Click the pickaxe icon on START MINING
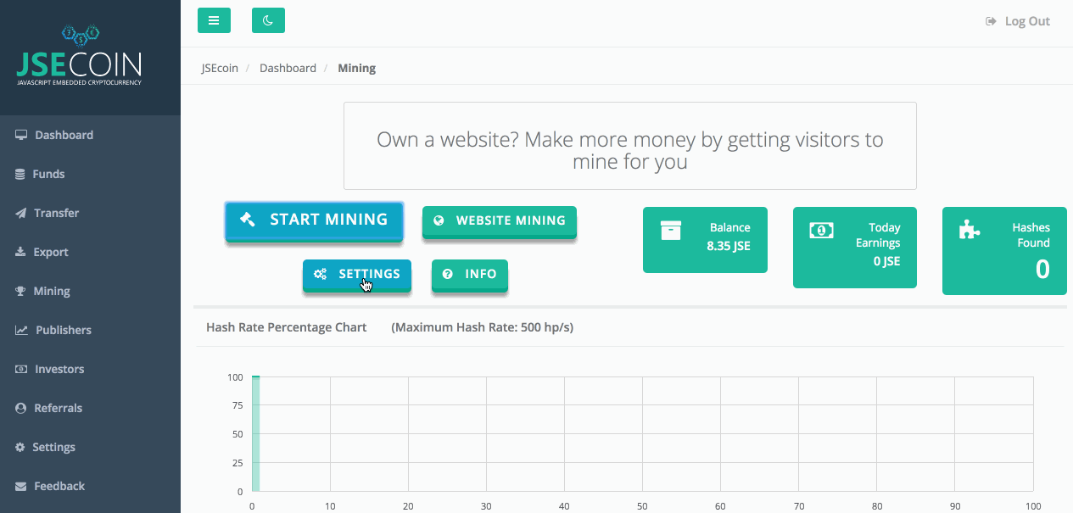Viewport: 1073px width, 513px height. [x=248, y=219]
